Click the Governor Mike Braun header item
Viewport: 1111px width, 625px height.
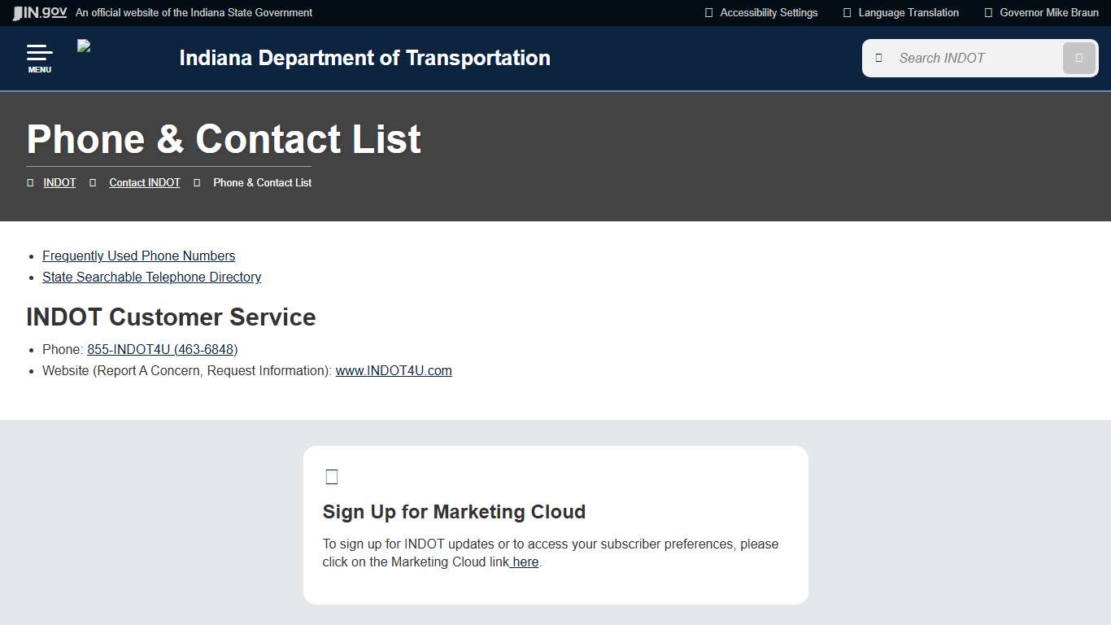[x=1049, y=12]
